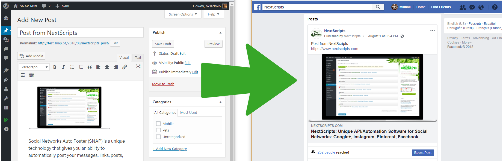Apply blockquote formatting
Image resolution: width=503 pixels, height=162 pixels.
(x=90, y=67)
